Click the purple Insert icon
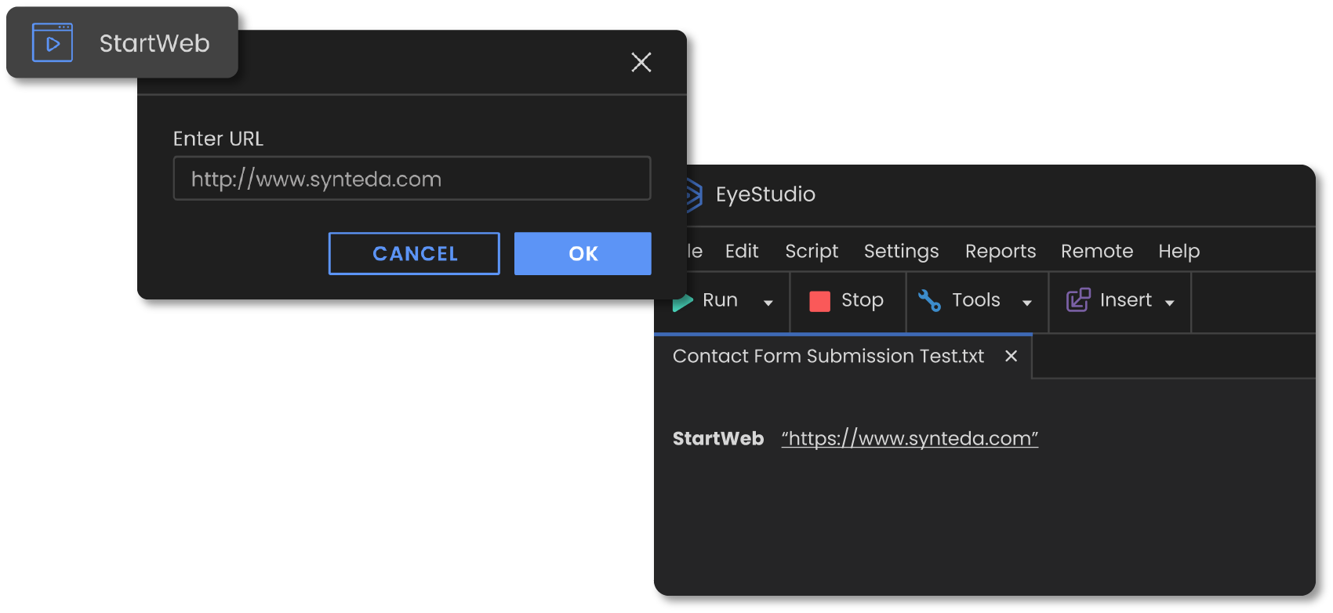This screenshot has width=1333, height=613. point(1078,300)
